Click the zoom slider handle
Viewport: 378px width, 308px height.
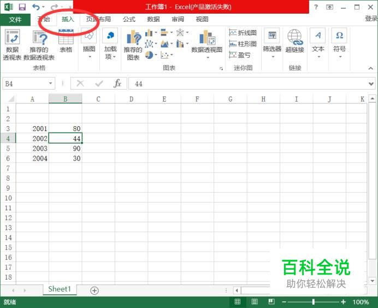click(313, 302)
